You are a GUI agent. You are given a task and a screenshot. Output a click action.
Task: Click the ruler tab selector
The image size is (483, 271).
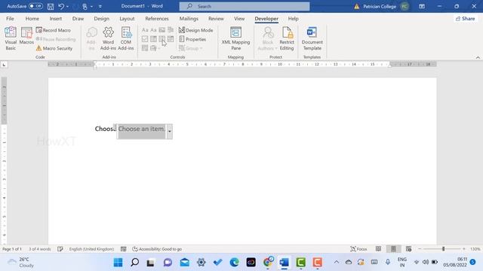click(x=4, y=65)
